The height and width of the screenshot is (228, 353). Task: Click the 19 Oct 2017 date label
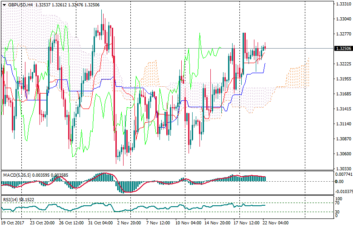(x=13, y=223)
